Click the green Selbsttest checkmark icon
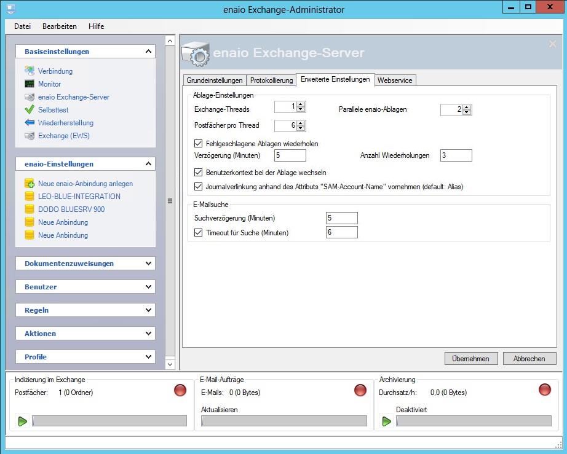 (30, 110)
